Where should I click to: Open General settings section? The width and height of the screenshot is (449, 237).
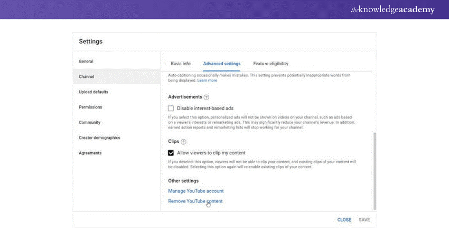(x=86, y=62)
